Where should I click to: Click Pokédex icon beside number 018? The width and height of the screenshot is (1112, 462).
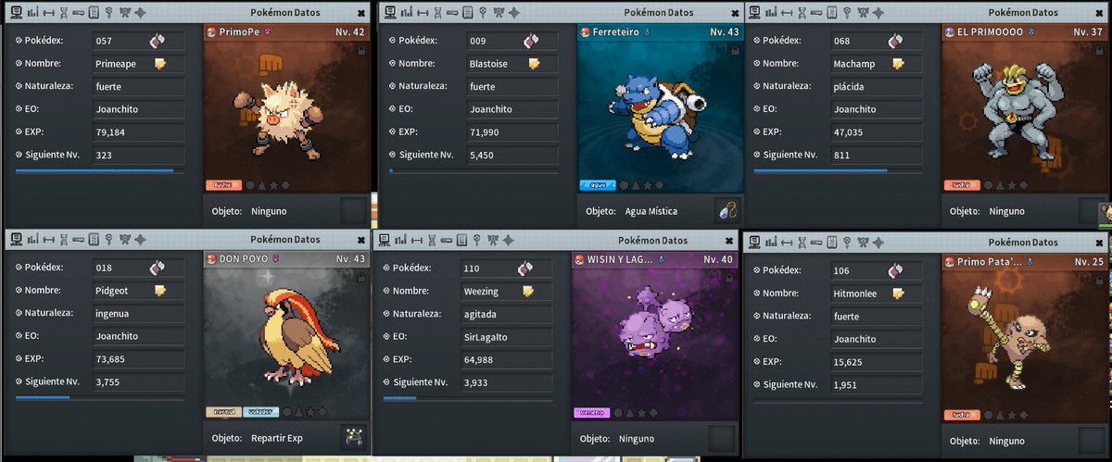(158, 268)
